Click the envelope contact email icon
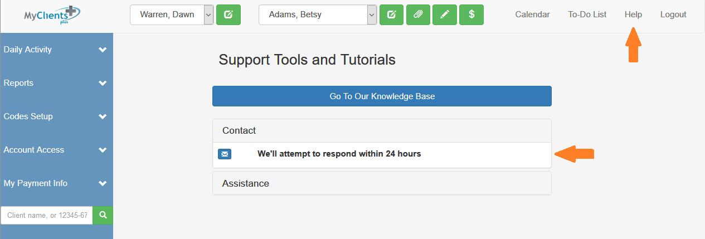This screenshot has height=239, width=705. [x=225, y=154]
